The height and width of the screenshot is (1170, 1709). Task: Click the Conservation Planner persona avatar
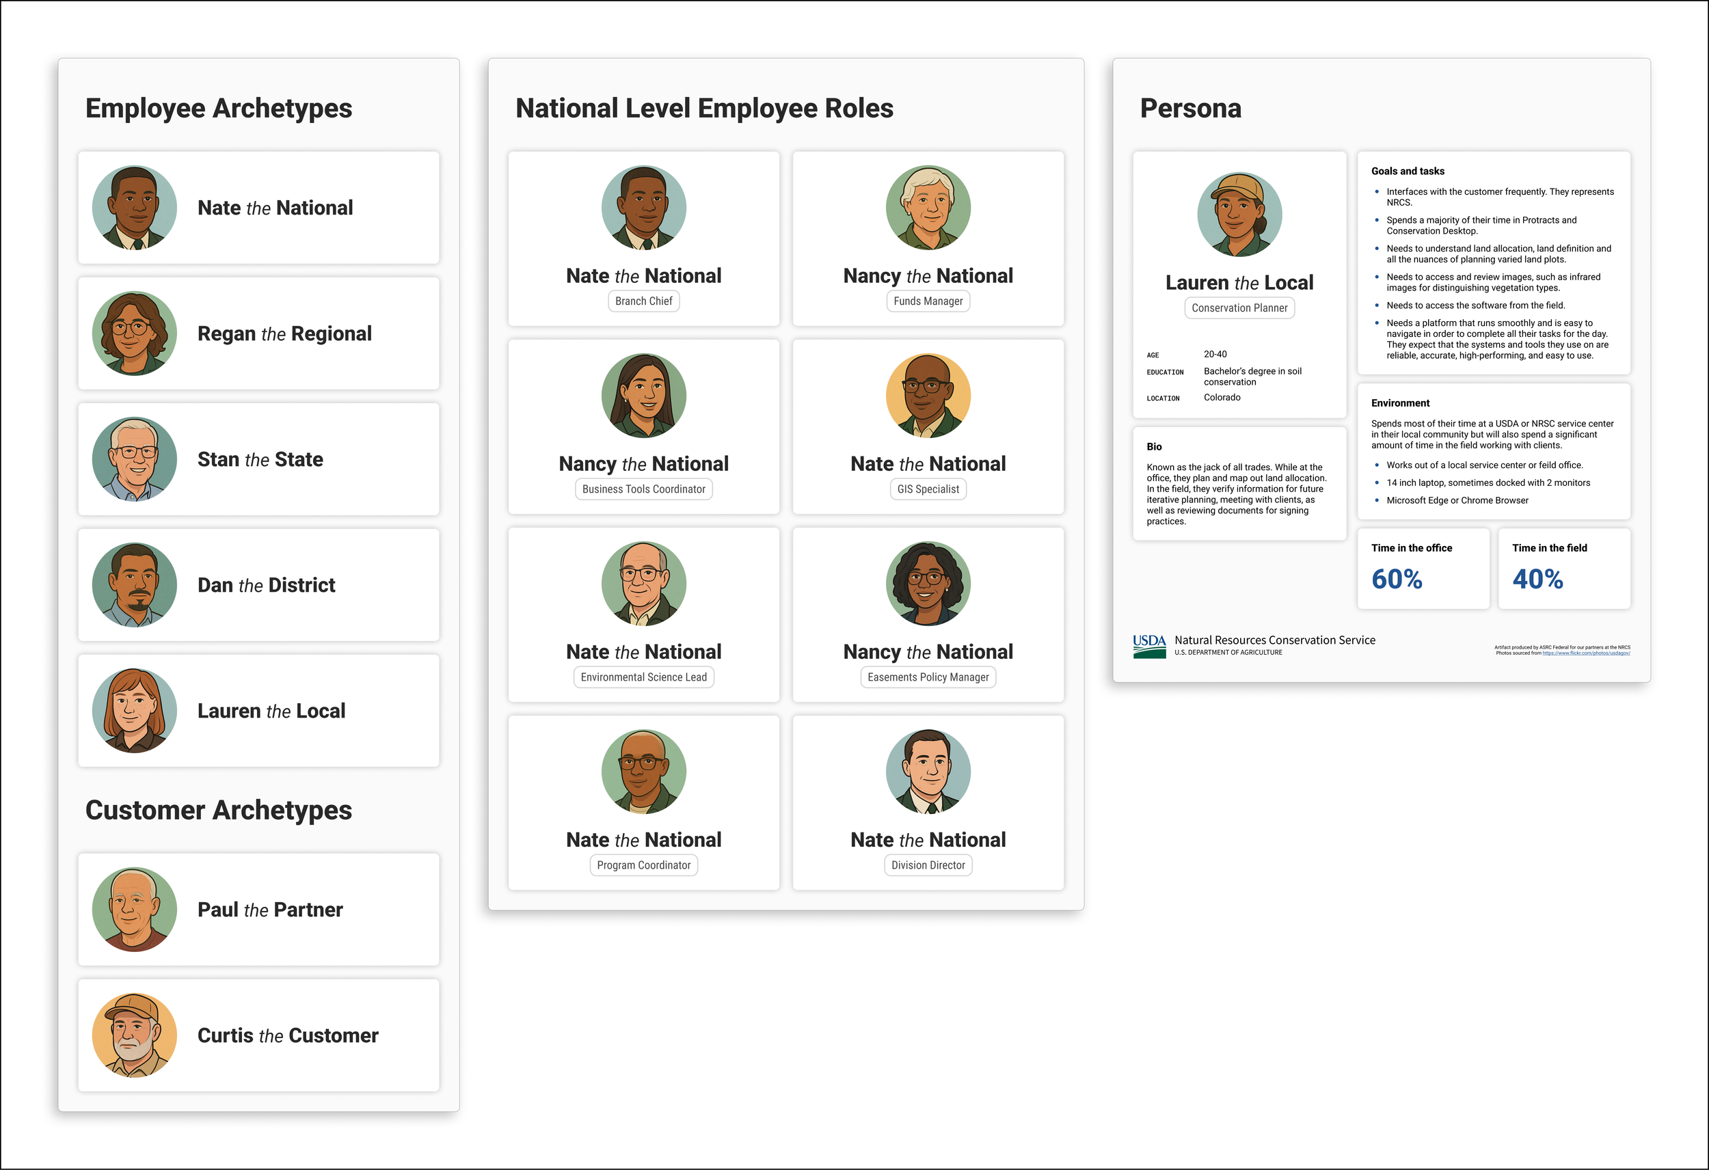(1239, 215)
